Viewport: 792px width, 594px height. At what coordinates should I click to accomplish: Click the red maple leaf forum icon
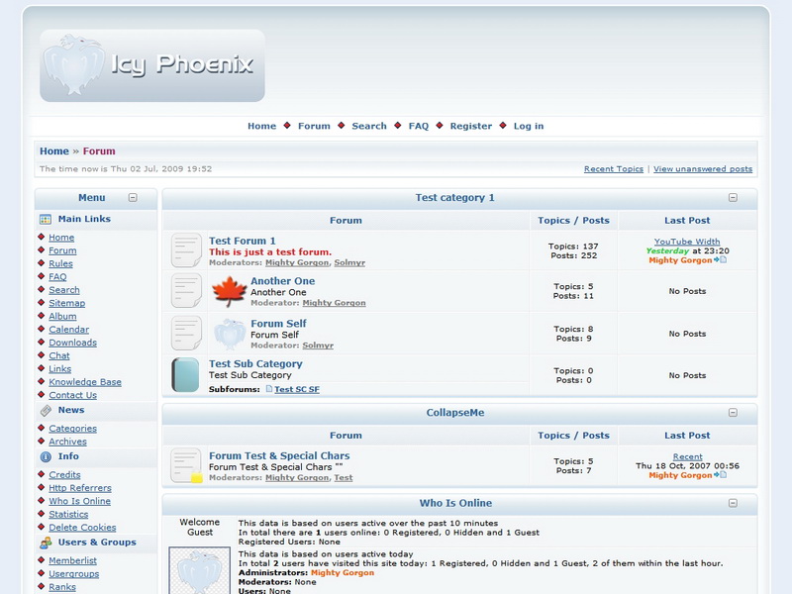(x=229, y=291)
